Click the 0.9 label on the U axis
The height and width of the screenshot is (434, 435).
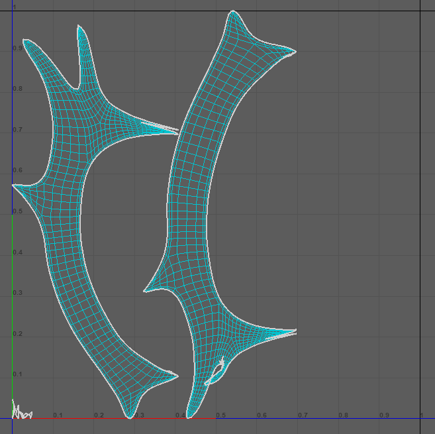[384, 415]
